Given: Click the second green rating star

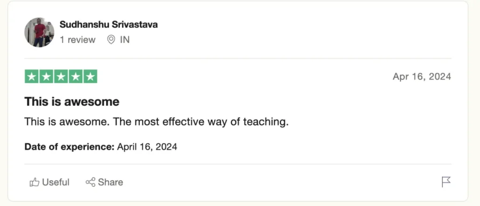Looking at the screenshot, I should [46, 76].
